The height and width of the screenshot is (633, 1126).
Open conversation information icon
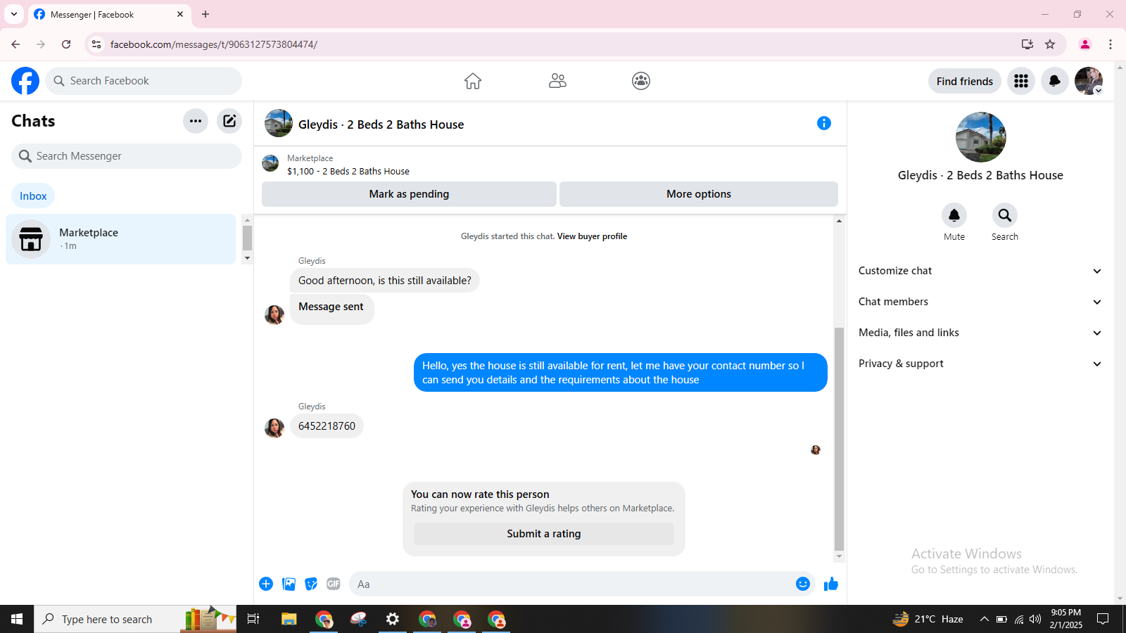pyautogui.click(x=824, y=123)
